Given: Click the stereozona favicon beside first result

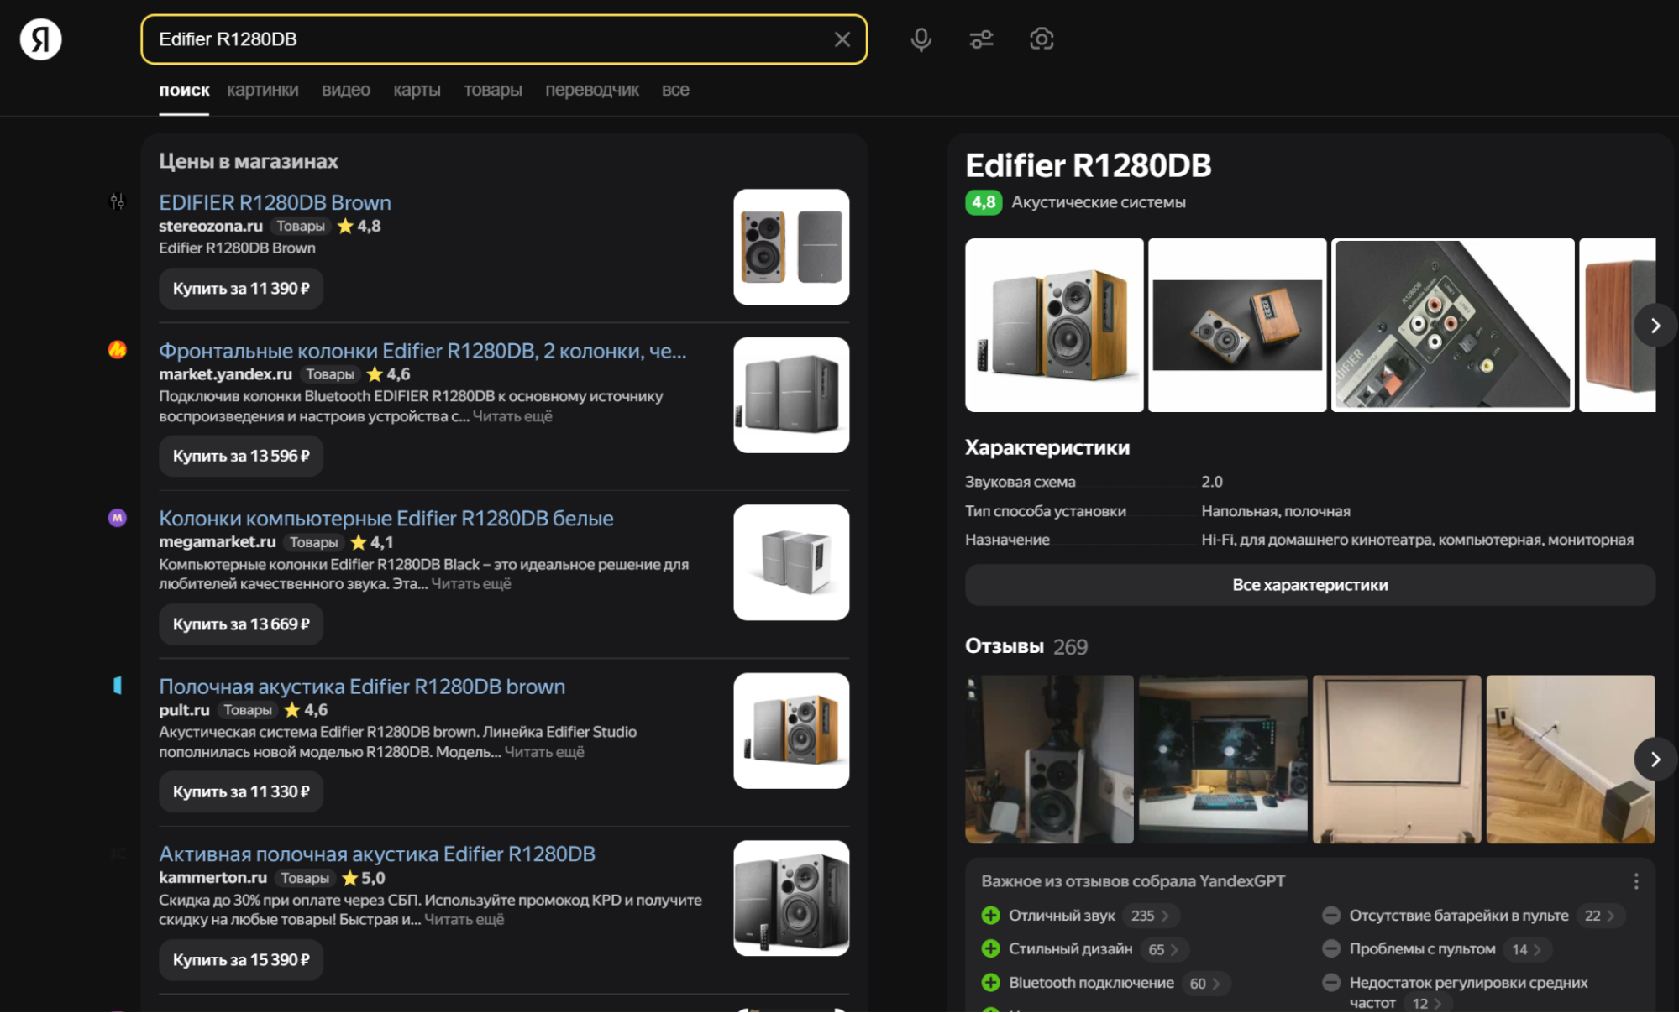Looking at the screenshot, I should [118, 201].
